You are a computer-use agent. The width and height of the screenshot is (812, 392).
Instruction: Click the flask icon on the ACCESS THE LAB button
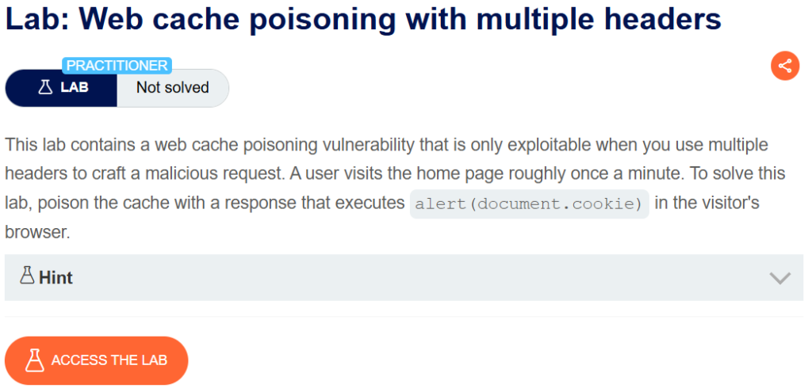34,360
